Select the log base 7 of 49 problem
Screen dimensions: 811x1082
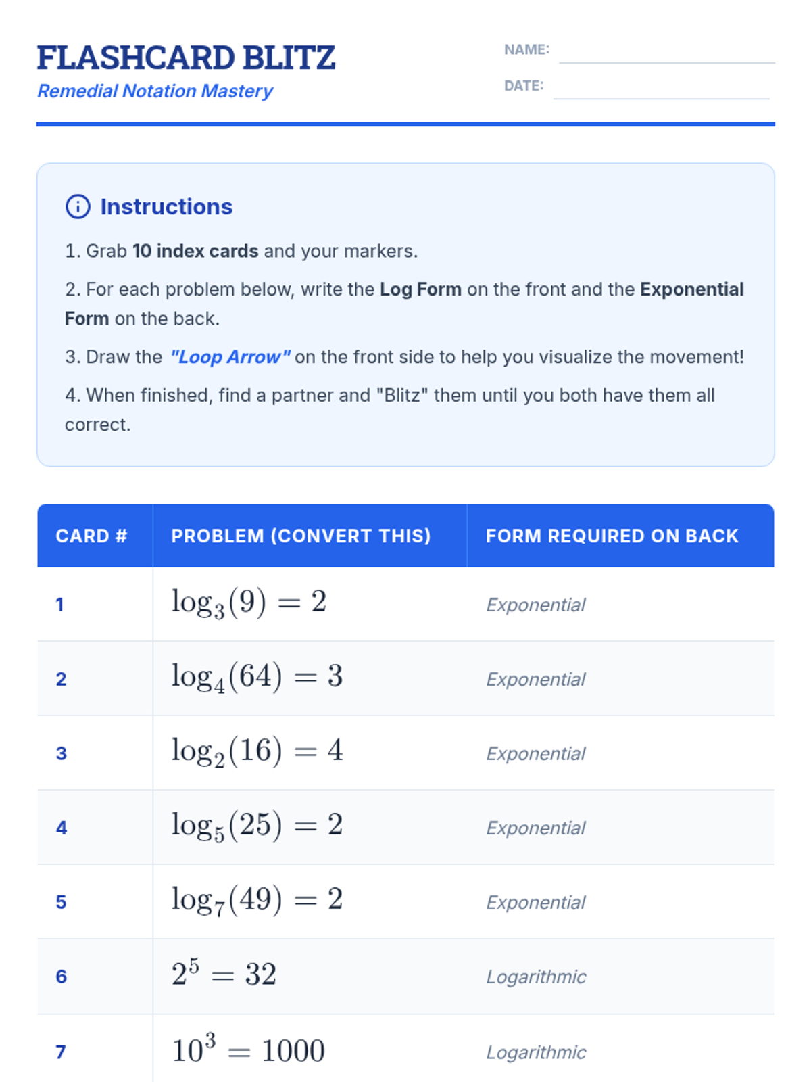click(x=257, y=900)
